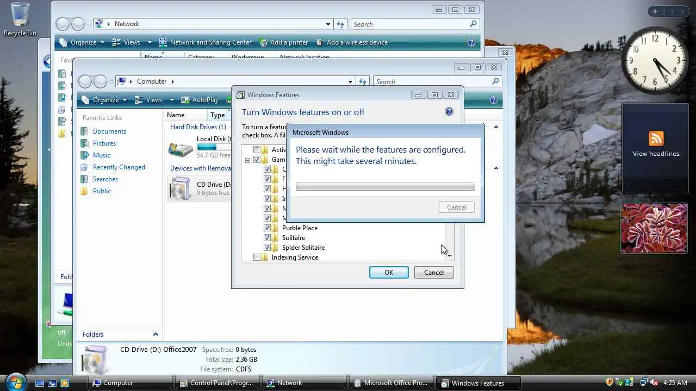The height and width of the screenshot is (391, 696).
Task: Click the feature configuration progress bar
Action: click(386, 187)
